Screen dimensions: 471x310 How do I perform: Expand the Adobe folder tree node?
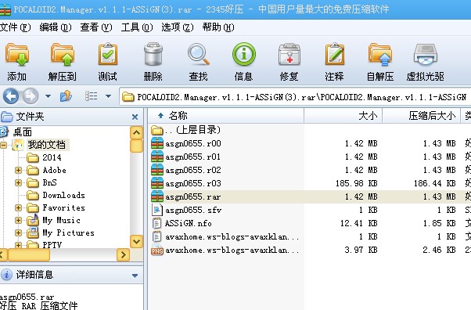(18, 170)
